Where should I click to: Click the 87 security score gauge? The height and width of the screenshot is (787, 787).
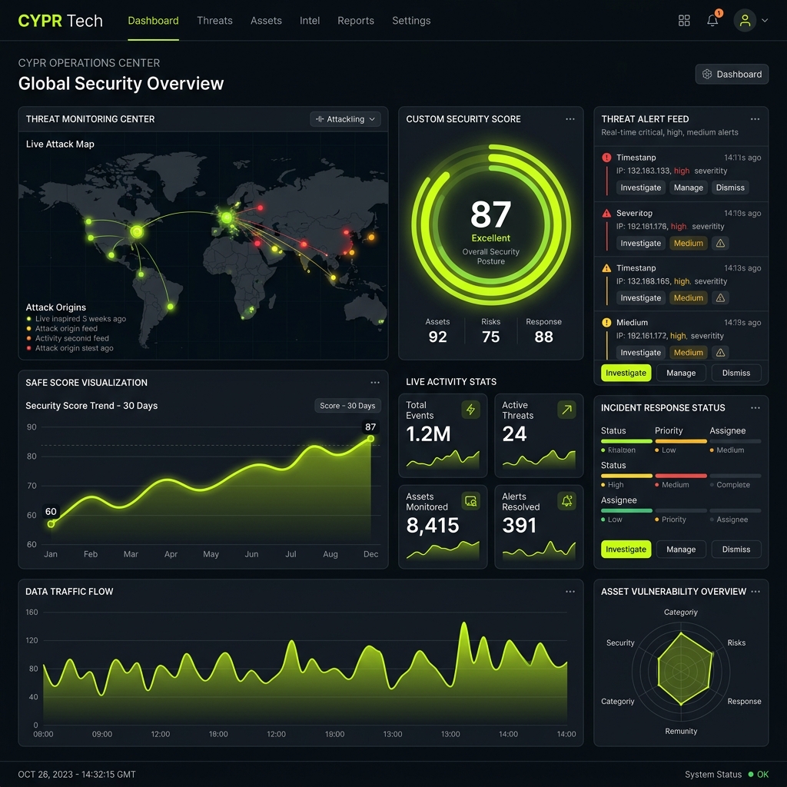(490, 225)
